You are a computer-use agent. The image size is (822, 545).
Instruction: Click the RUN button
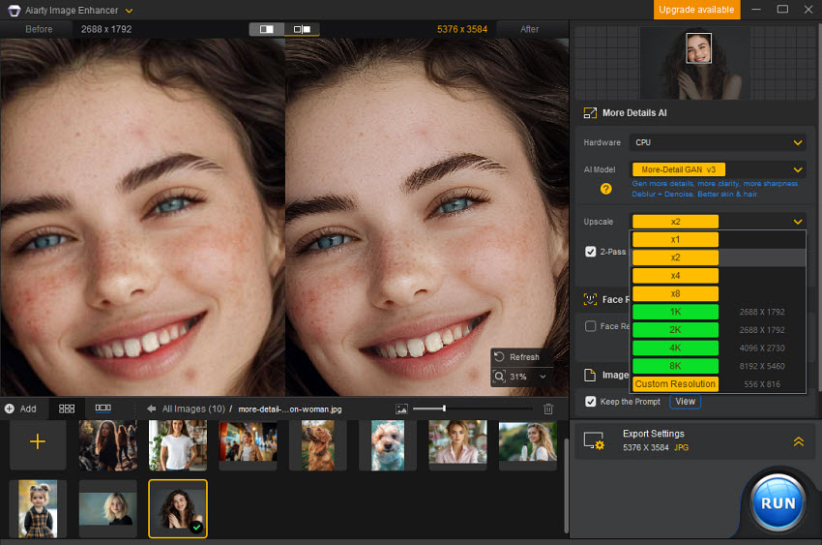click(778, 503)
